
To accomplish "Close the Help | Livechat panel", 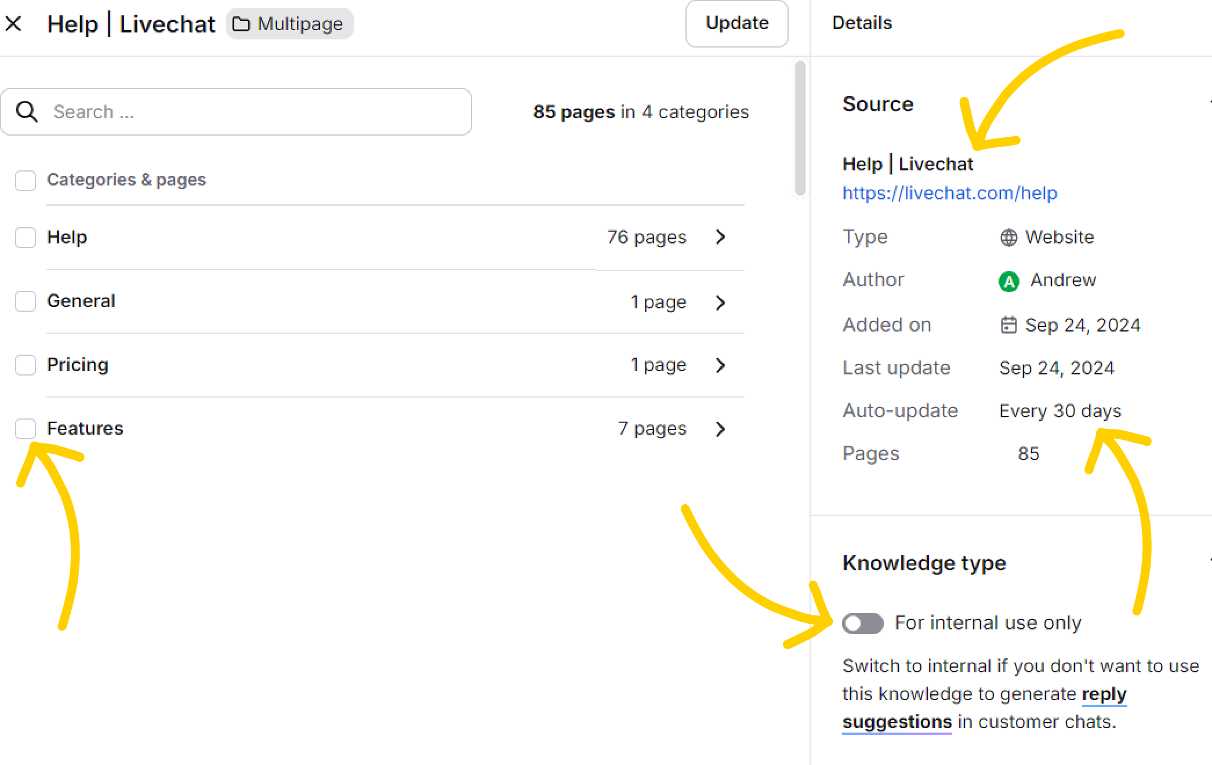I will pyautogui.click(x=13, y=24).
